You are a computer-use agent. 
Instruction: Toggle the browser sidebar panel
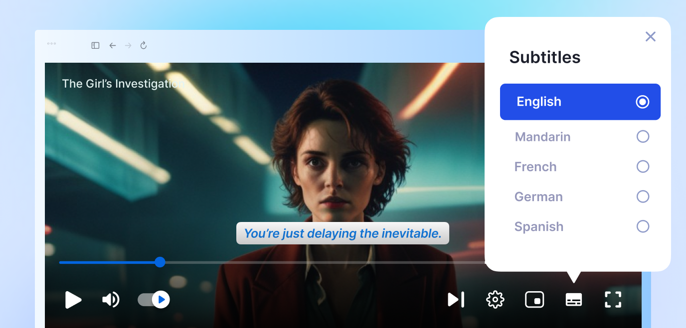(x=95, y=45)
